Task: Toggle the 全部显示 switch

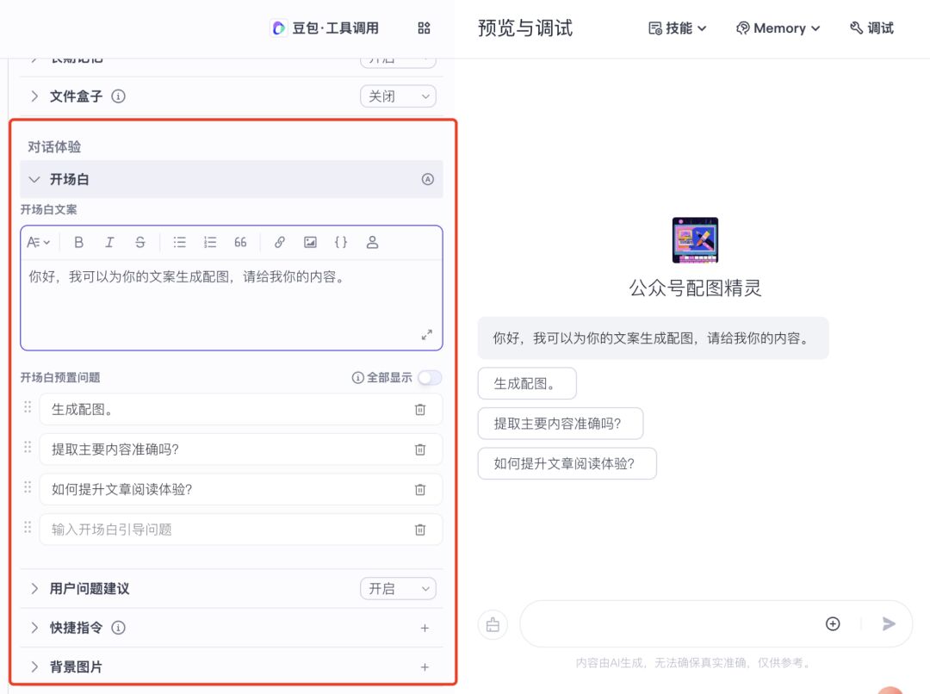Action: 430,377
